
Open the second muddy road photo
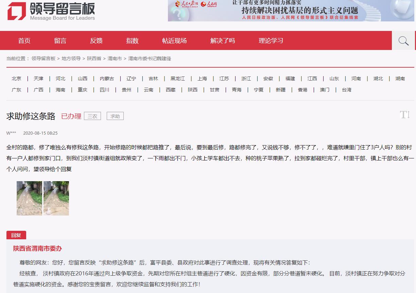click(x=56, y=198)
